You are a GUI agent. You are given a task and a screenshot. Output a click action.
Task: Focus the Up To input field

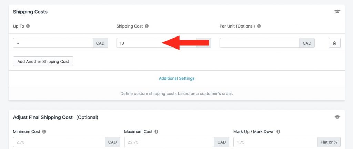53,43
